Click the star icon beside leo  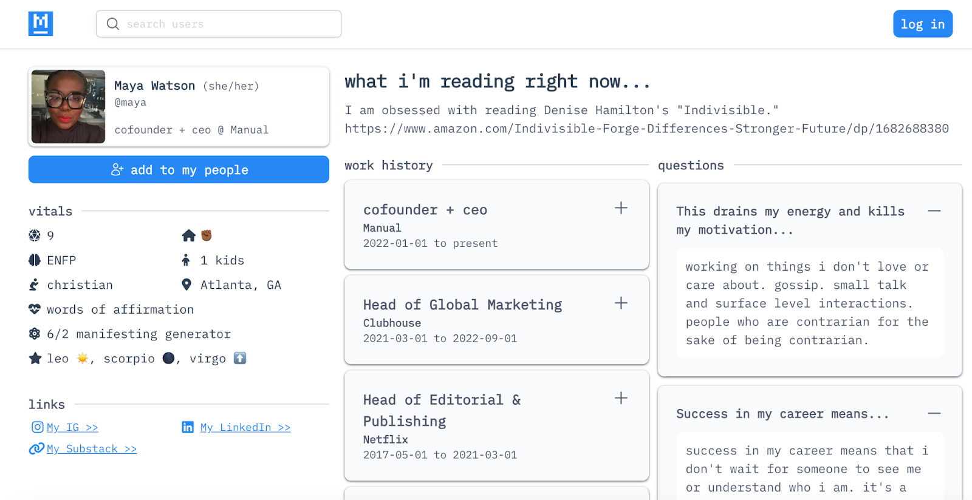click(35, 359)
